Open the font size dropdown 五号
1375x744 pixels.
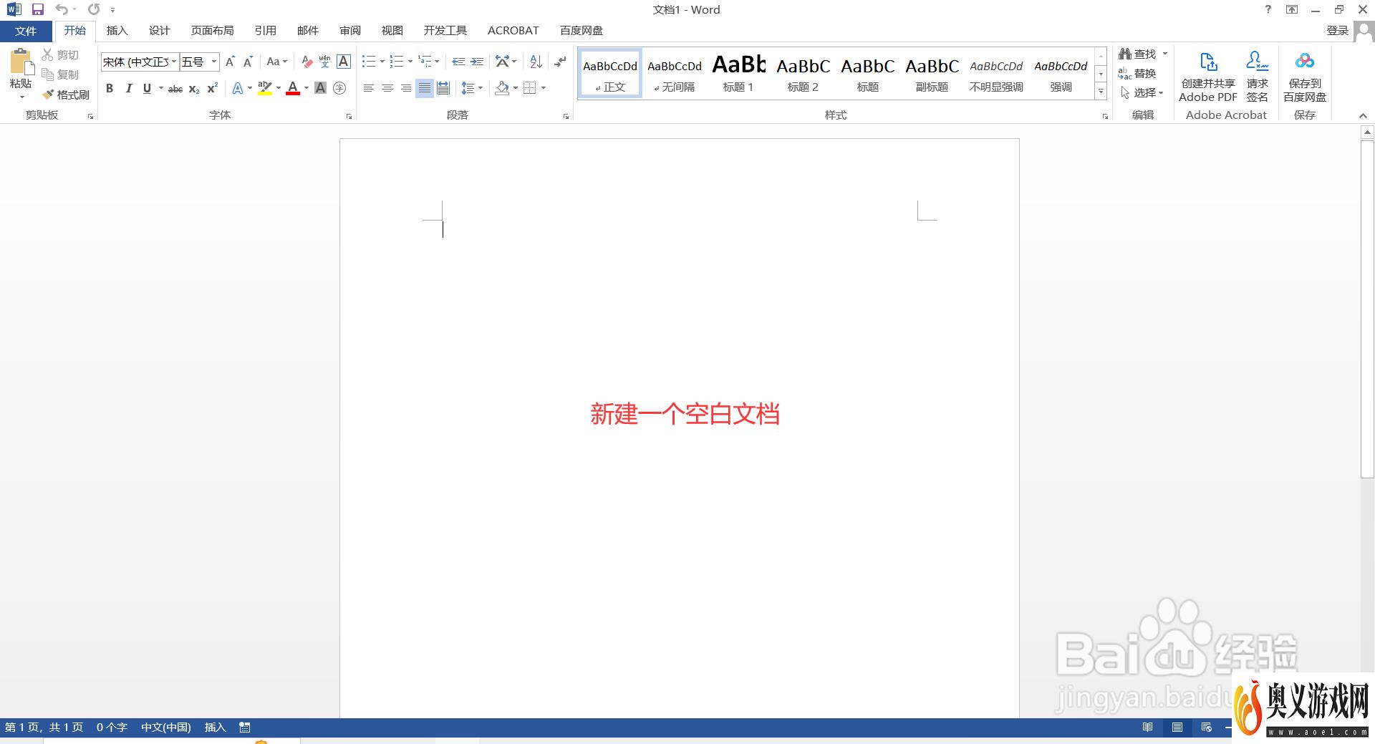[213, 62]
